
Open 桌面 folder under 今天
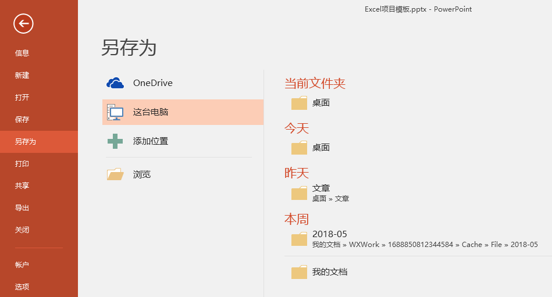320,148
